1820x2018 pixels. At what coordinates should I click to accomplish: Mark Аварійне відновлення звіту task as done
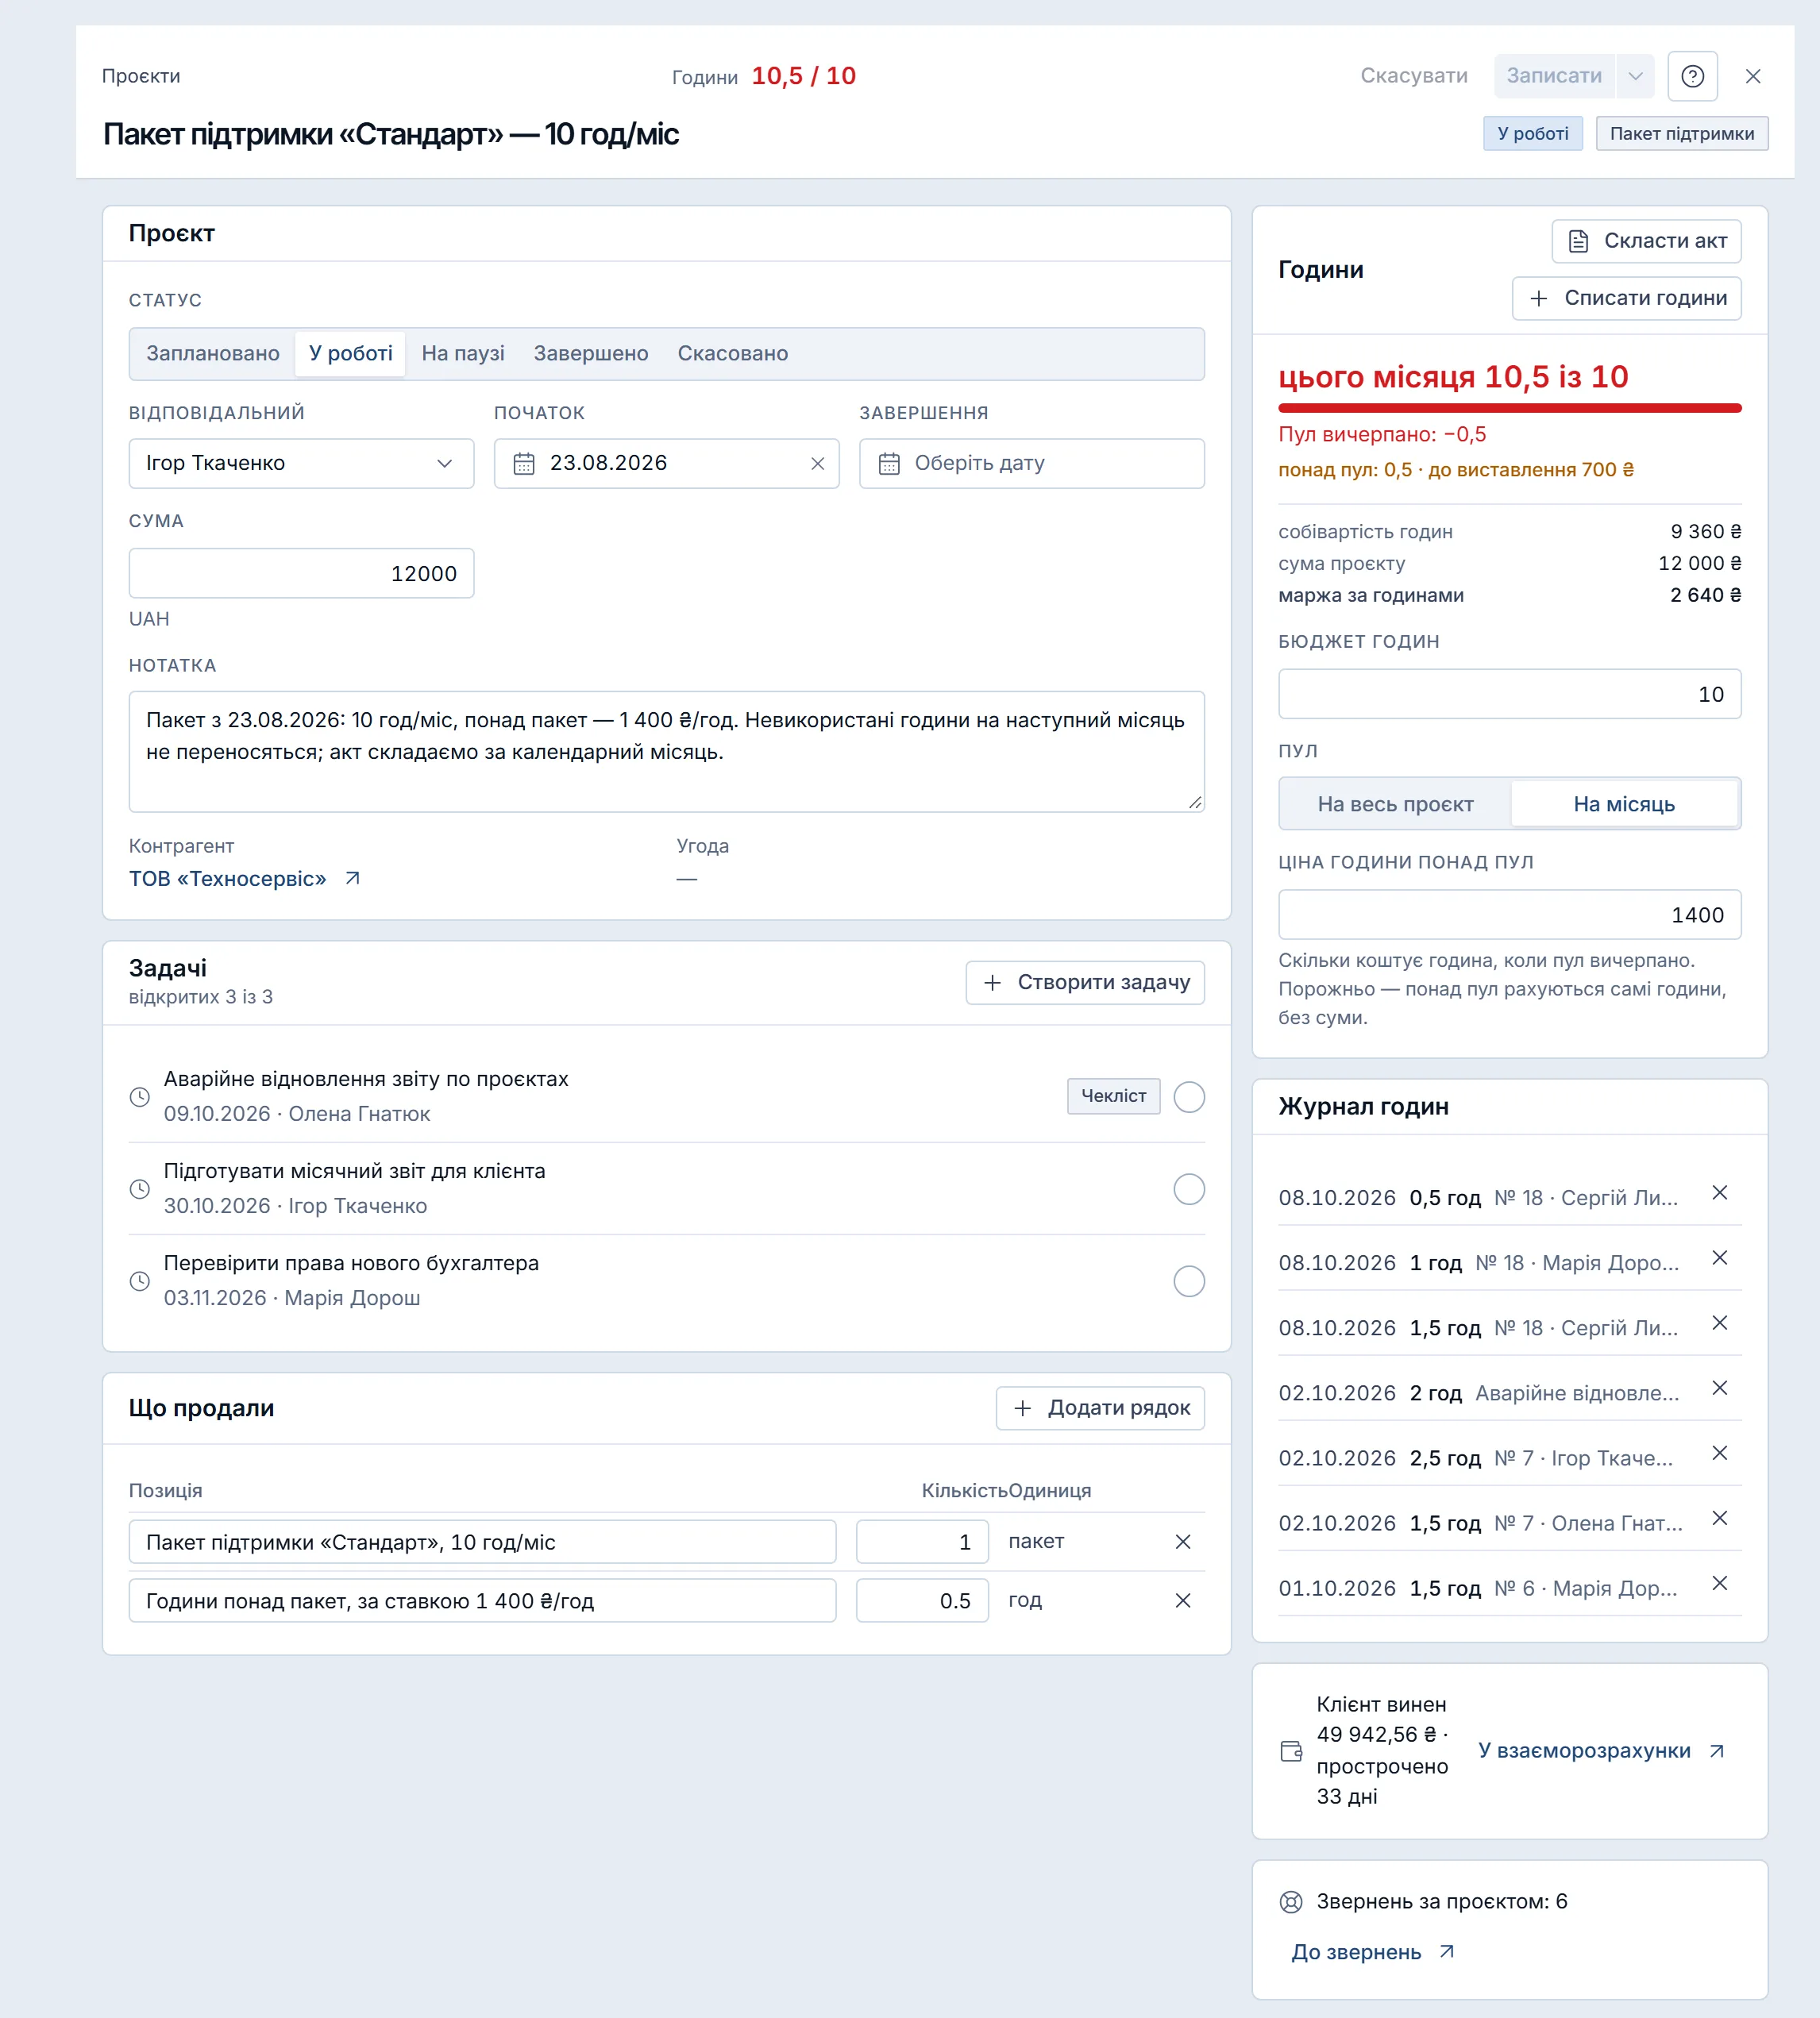pyautogui.click(x=1189, y=1096)
